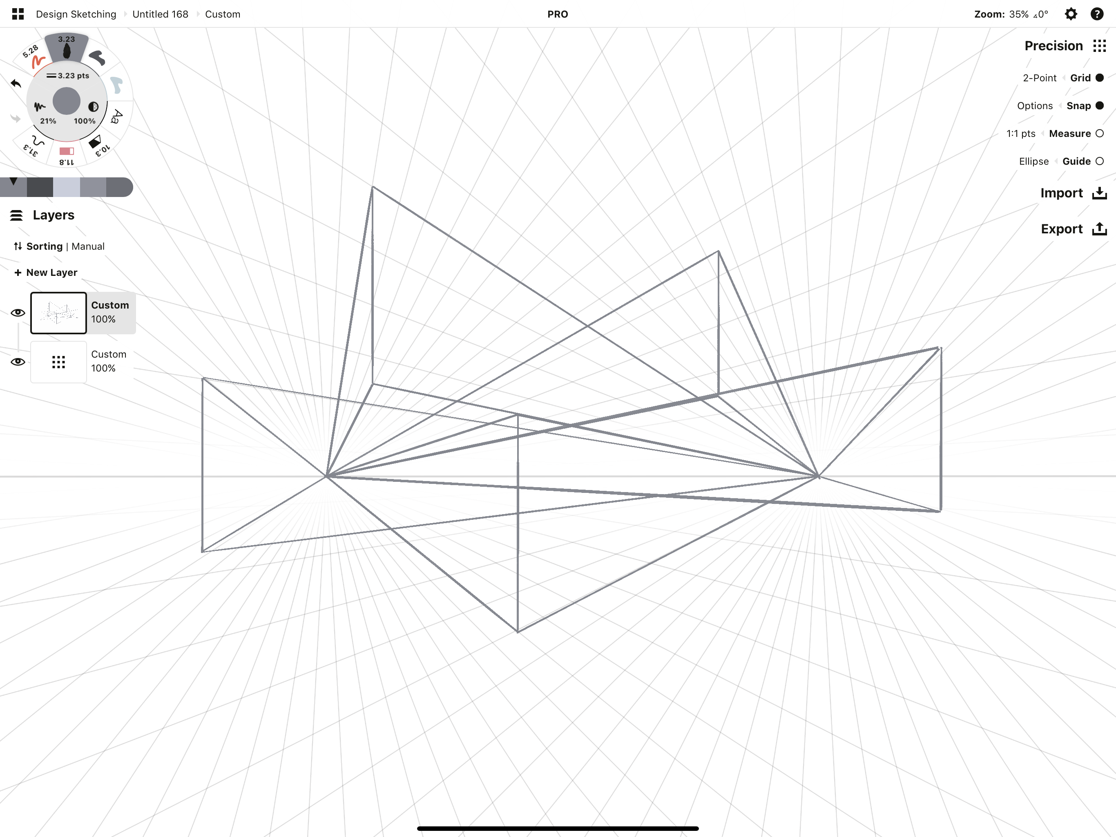The image size is (1116, 837).
Task: Toggle visibility of second Custom layer
Action: tap(18, 360)
